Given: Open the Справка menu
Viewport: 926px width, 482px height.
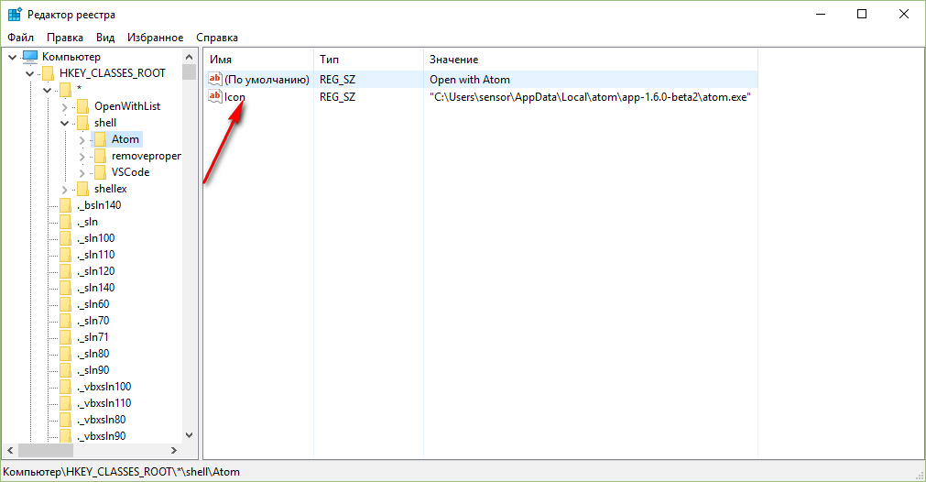Looking at the screenshot, I should (x=217, y=38).
